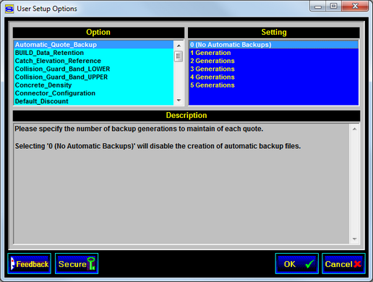
Task: Click the Description scroll up arrow
Action: coord(354,129)
